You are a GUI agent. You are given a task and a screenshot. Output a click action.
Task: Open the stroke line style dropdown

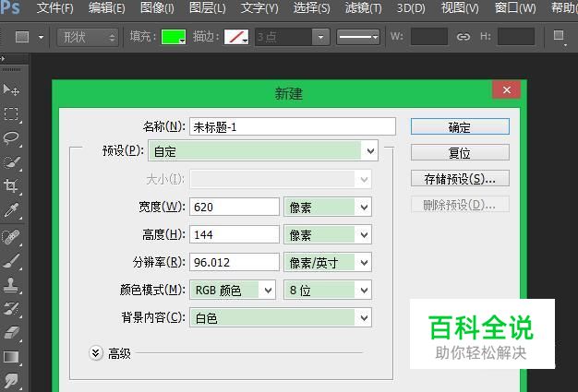(x=358, y=37)
